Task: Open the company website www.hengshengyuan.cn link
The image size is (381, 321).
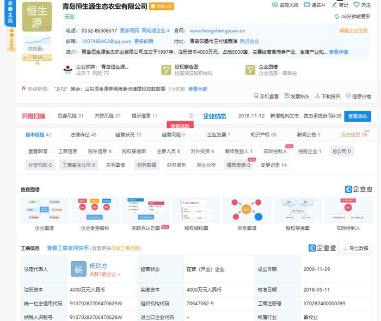Action: point(217,31)
